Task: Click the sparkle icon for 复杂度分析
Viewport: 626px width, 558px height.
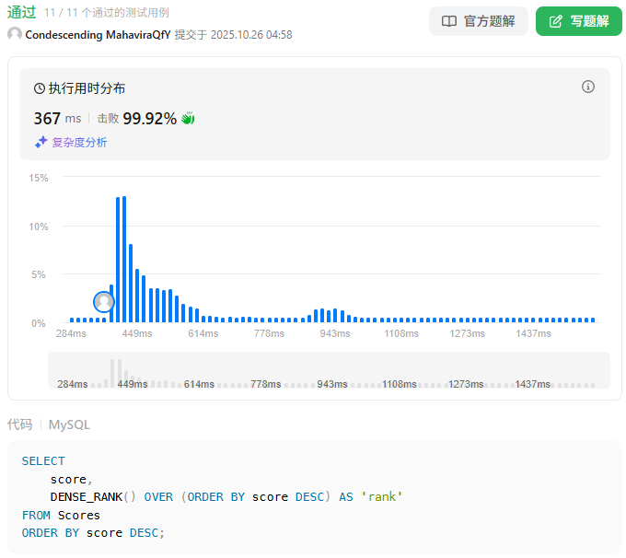Action: pos(41,142)
